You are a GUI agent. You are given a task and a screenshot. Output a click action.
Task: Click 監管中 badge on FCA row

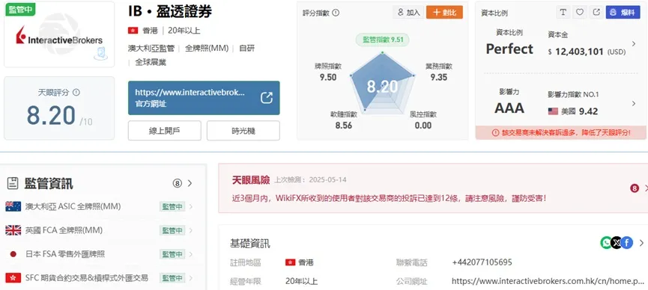pyautogui.click(x=172, y=230)
